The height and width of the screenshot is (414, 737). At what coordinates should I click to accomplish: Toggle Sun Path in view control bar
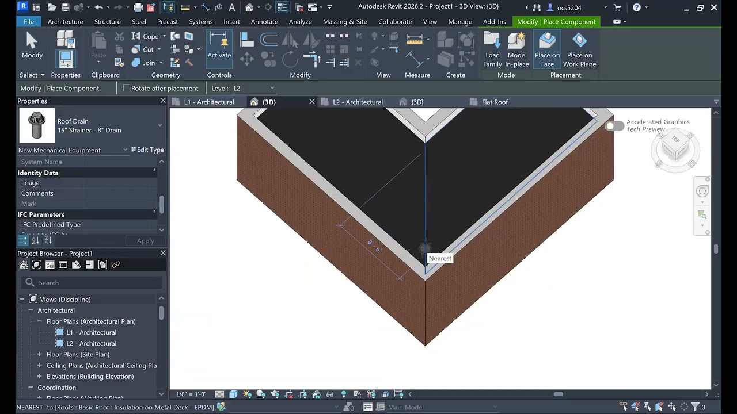coord(247,394)
